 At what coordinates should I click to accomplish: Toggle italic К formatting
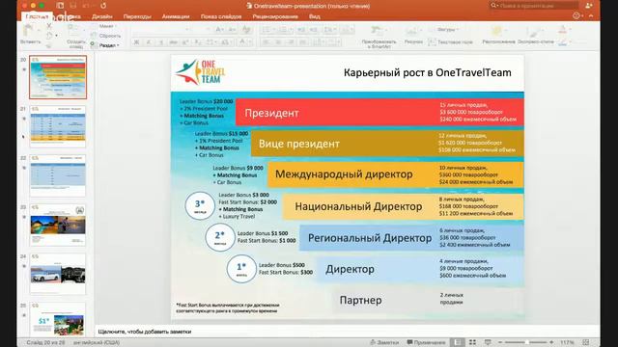pos(149,42)
